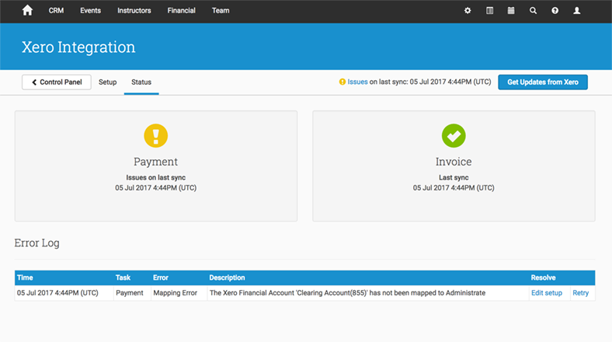Image resolution: width=612 pixels, height=342 pixels.
Task: Click the Xero Integration page title
Action: point(78,47)
